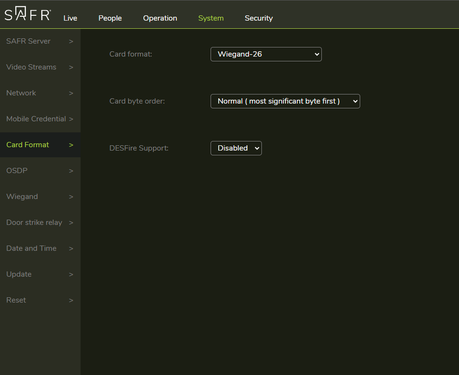Image resolution: width=459 pixels, height=375 pixels.
Task: Switch to the People tab
Action: 110,18
